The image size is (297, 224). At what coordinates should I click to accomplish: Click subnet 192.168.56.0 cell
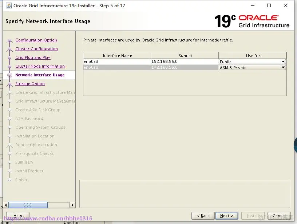pyautogui.click(x=185, y=61)
